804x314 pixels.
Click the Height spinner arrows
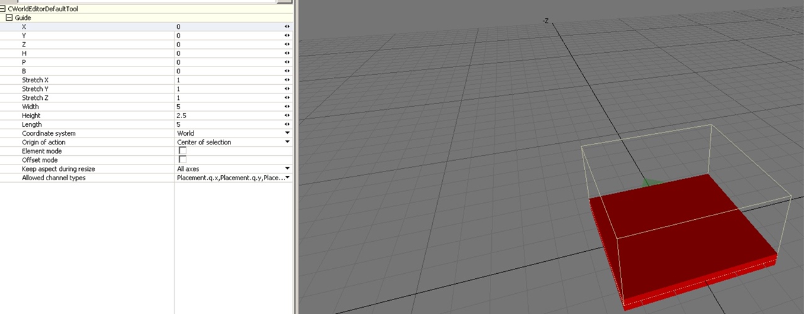coord(287,116)
